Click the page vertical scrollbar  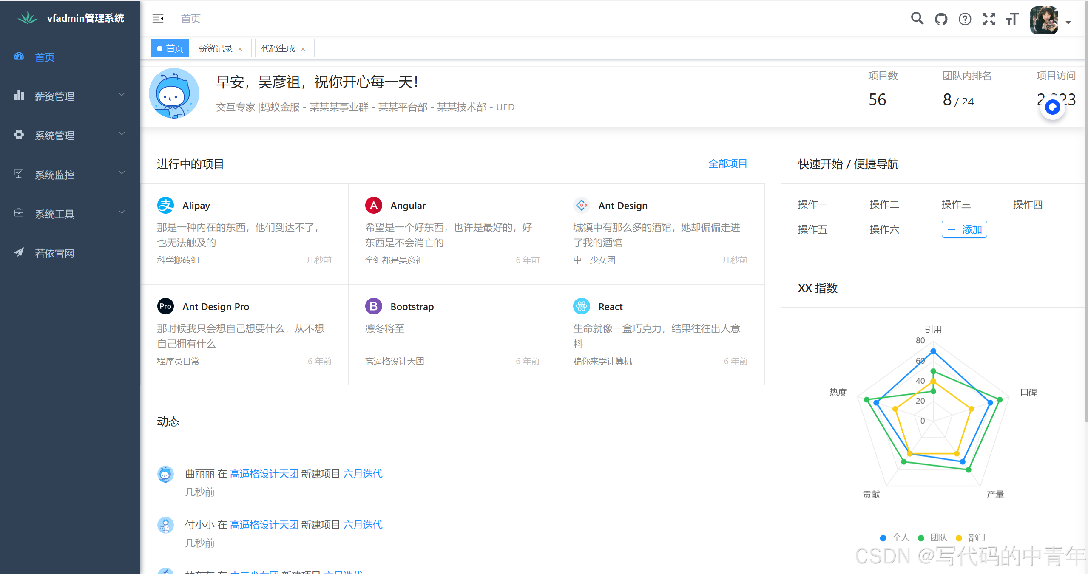coord(1085,212)
